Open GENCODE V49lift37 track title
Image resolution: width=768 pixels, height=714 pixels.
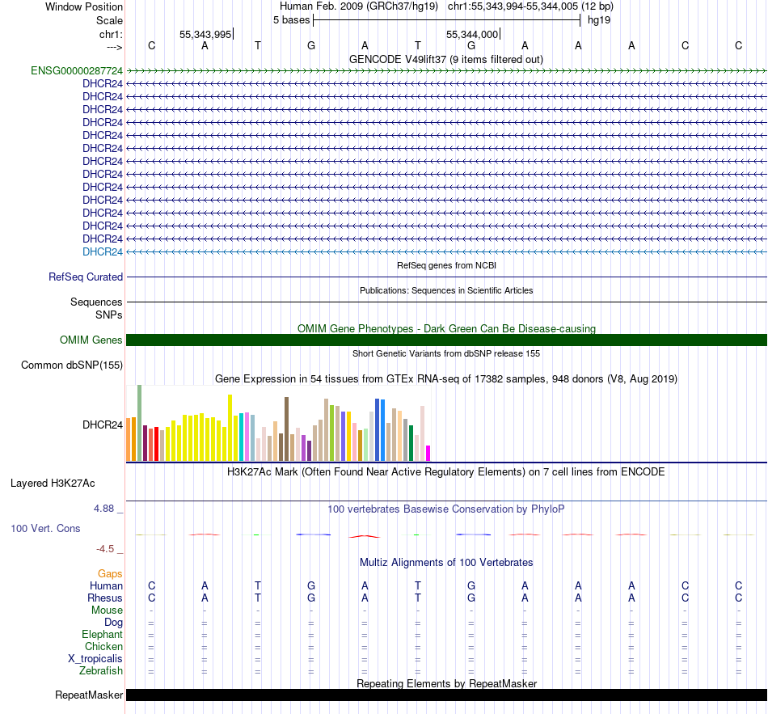pyautogui.click(x=445, y=59)
